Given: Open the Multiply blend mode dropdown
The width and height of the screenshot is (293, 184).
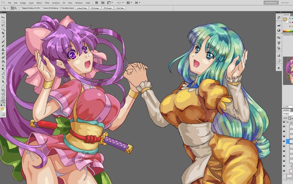Looking at the screenshot, I should pos(287,114).
